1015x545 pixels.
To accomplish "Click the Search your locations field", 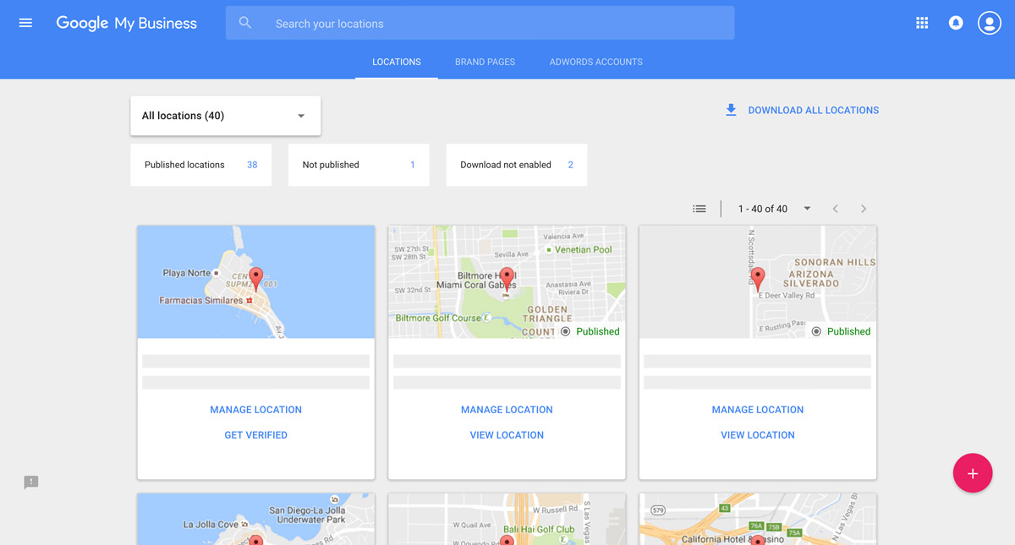I will (499, 24).
